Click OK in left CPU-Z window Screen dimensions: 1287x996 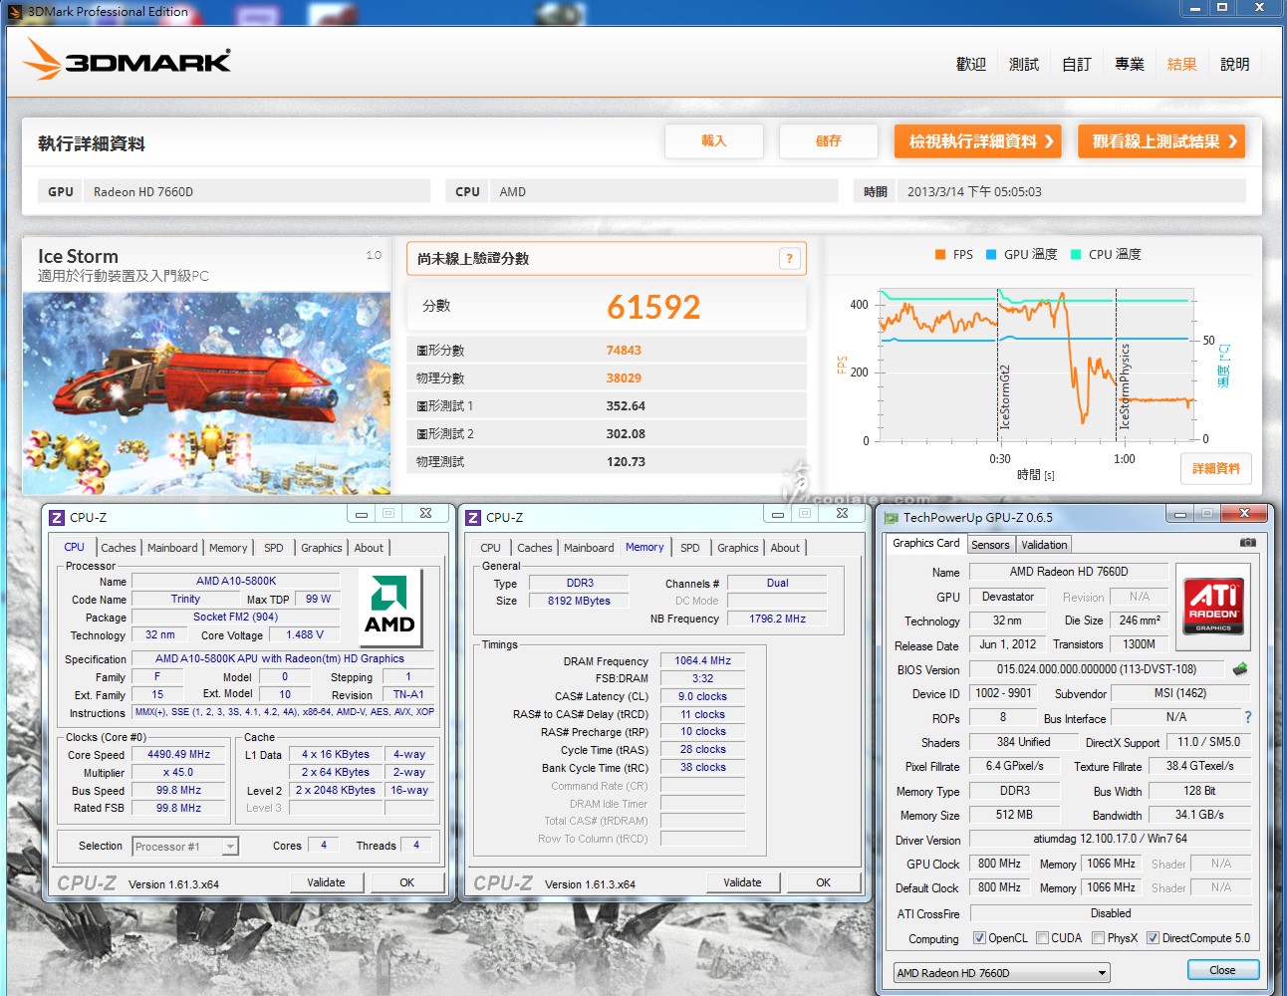406,882
